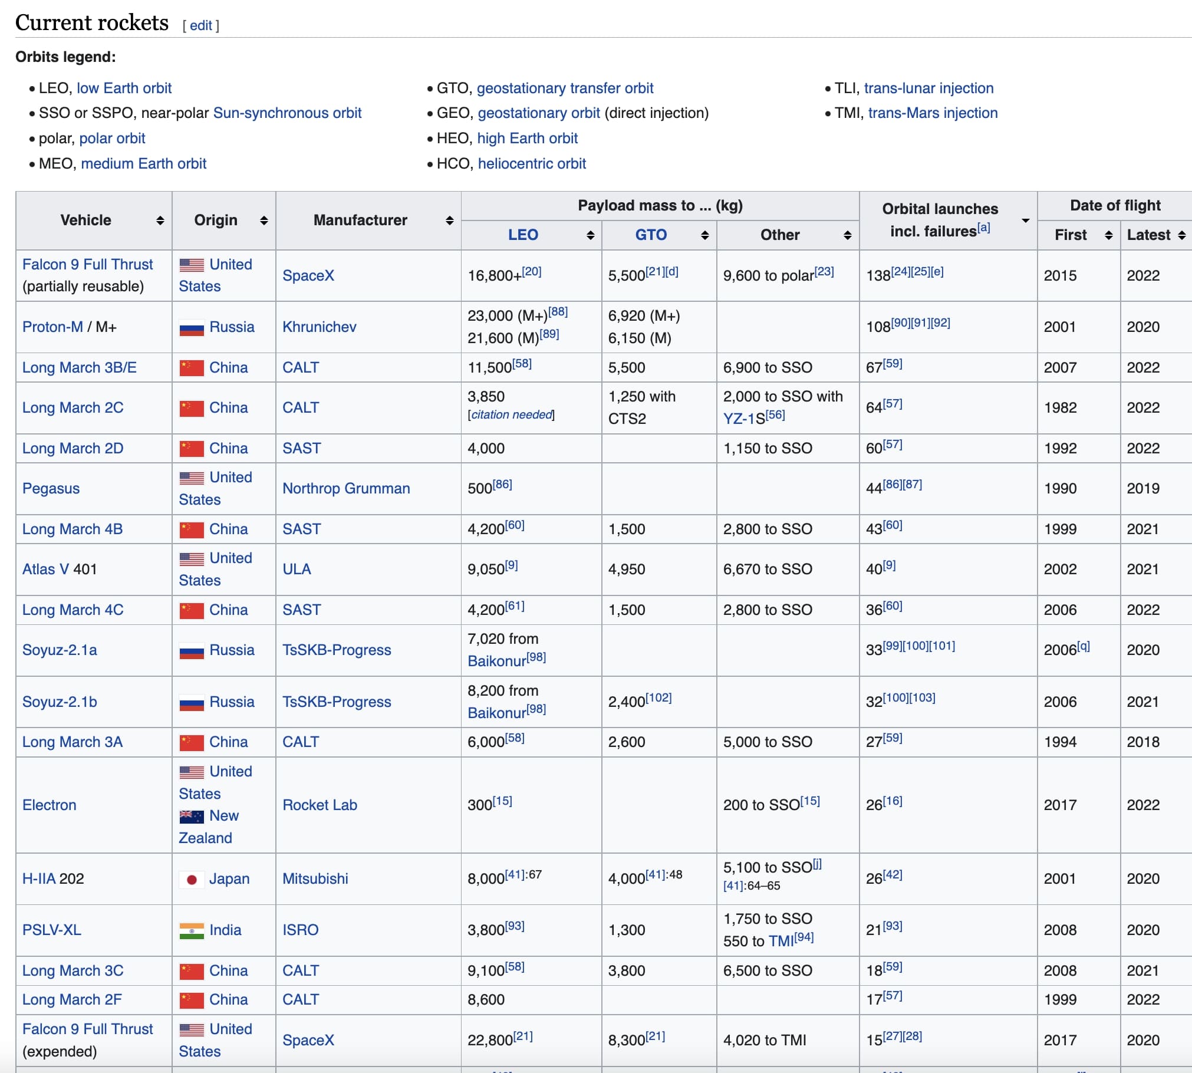Screen dimensions: 1192x1073
Task: Click Manufacturer column sort icon
Action: point(449,220)
